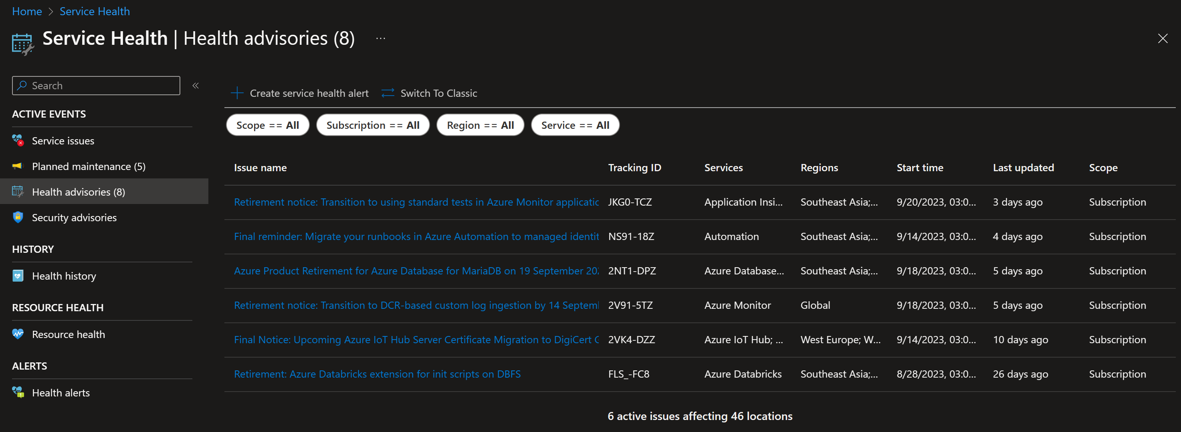The height and width of the screenshot is (432, 1181).
Task: Sort by Issue name column header
Action: [260, 168]
